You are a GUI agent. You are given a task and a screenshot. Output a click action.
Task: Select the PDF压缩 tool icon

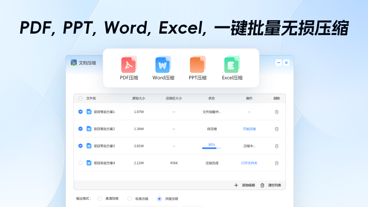pyautogui.click(x=129, y=64)
